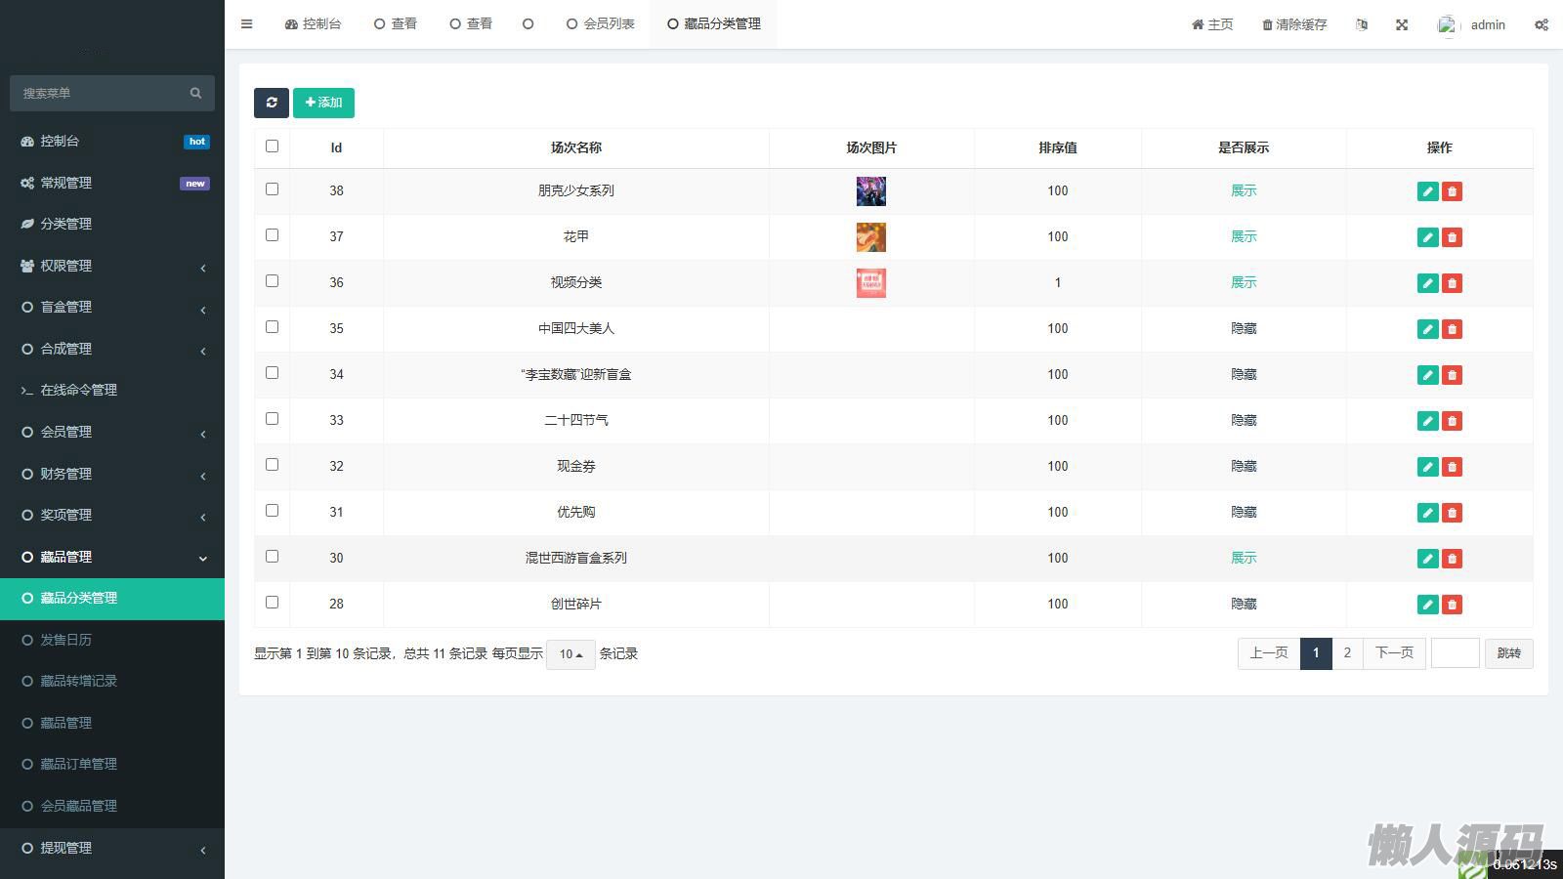
Task: Click the fullscreen icon in top bar
Action: [1402, 25]
